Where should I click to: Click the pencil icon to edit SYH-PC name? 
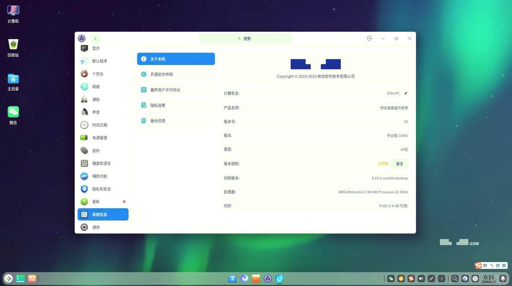pos(406,93)
